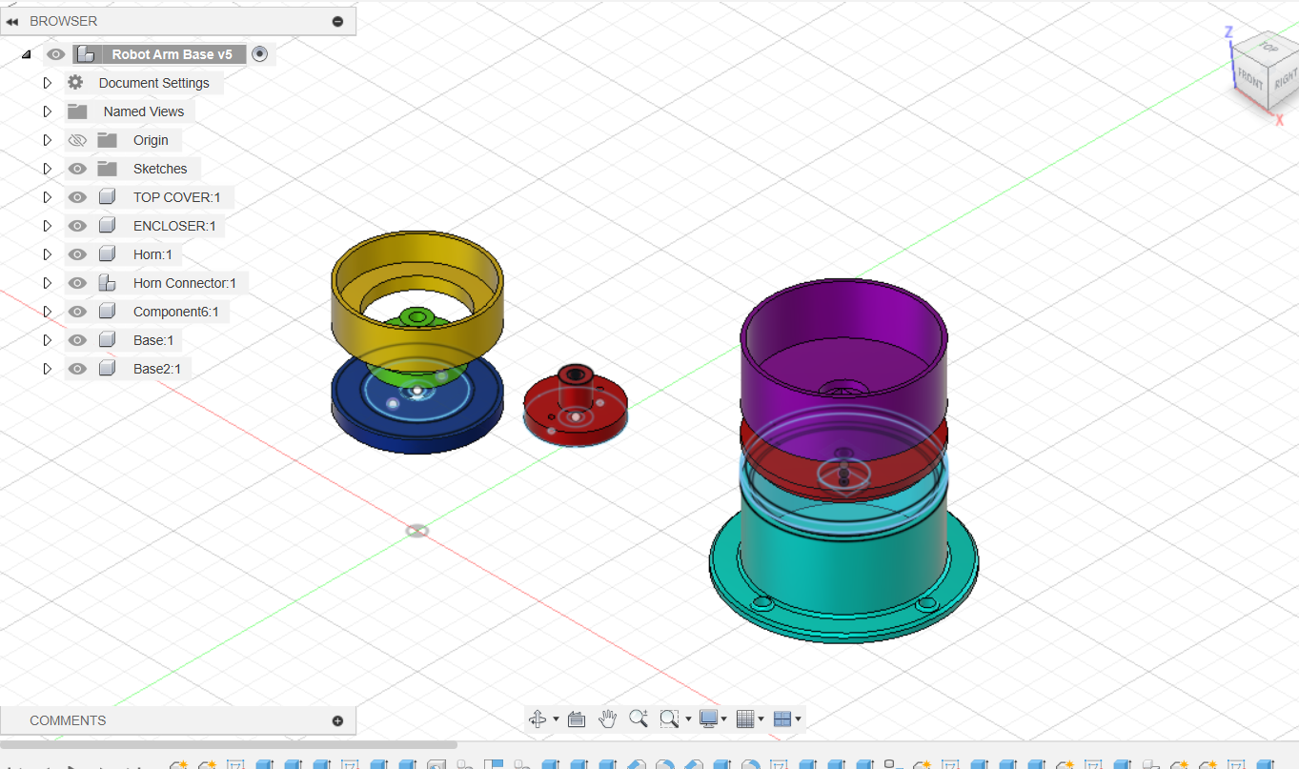Expand the Sketches folder
Viewport: 1299px width, 769px height.
(47, 169)
